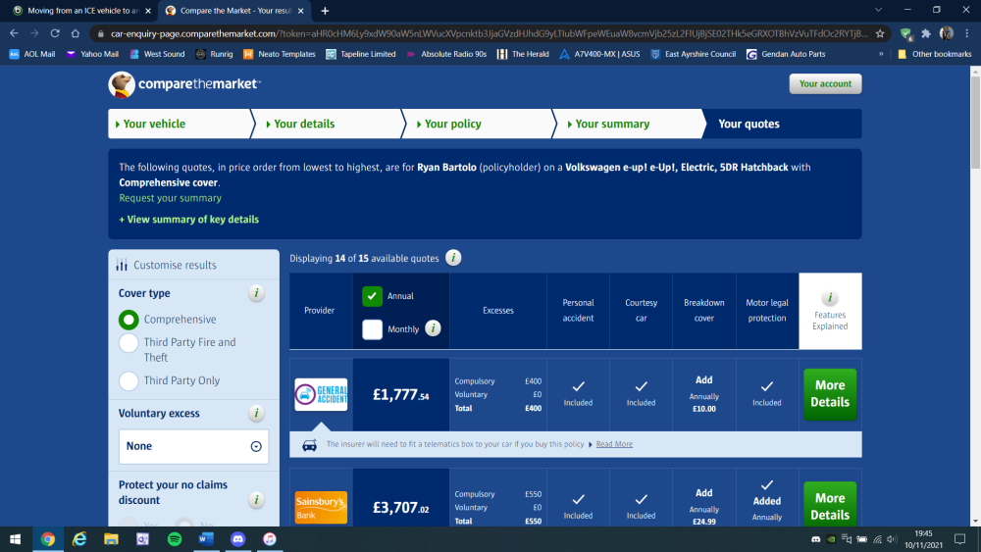Click the Features Explained info icon
The width and height of the screenshot is (981, 552).
(830, 297)
